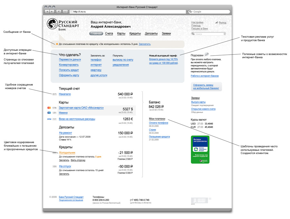Select the Депозиты menu item

click(151, 33)
